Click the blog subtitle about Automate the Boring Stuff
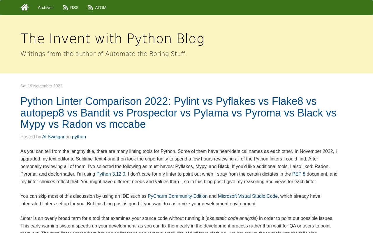The width and height of the screenshot is (373, 233). pos(104,54)
